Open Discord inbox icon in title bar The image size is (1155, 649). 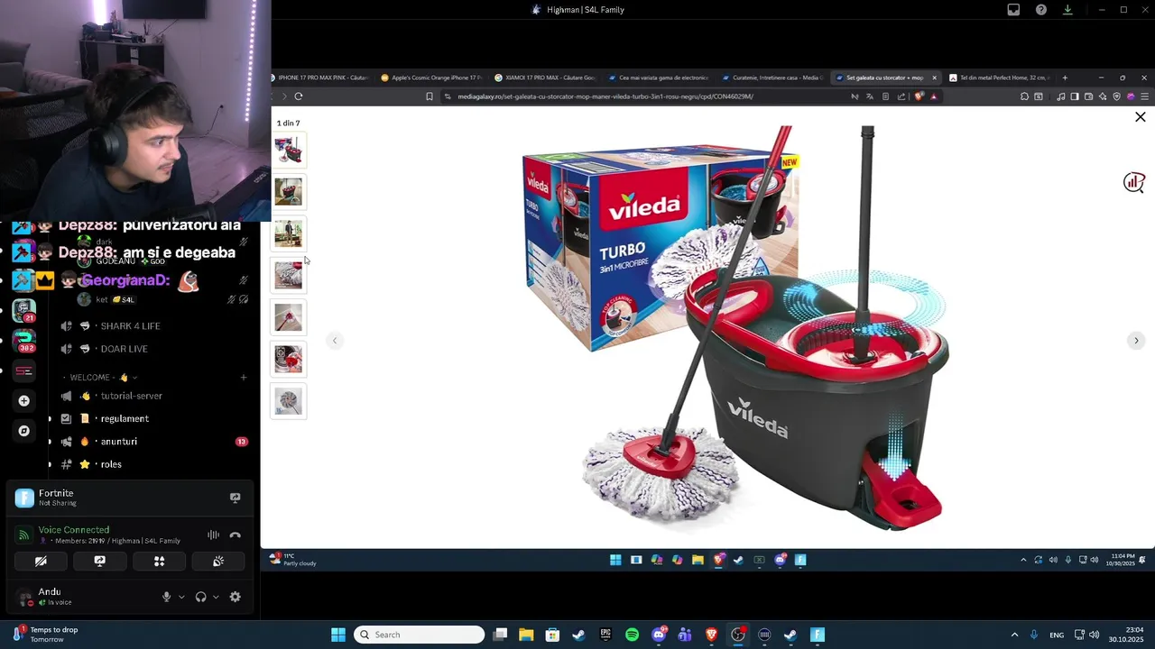pos(1013,10)
